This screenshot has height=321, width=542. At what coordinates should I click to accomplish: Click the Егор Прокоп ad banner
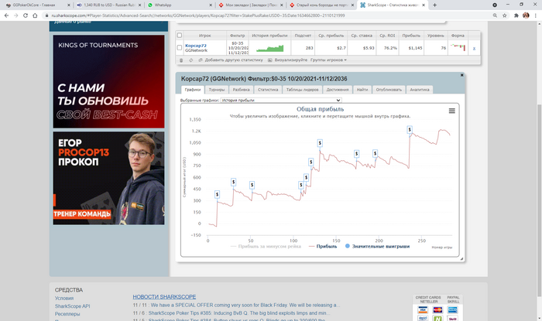tap(108, 178)
